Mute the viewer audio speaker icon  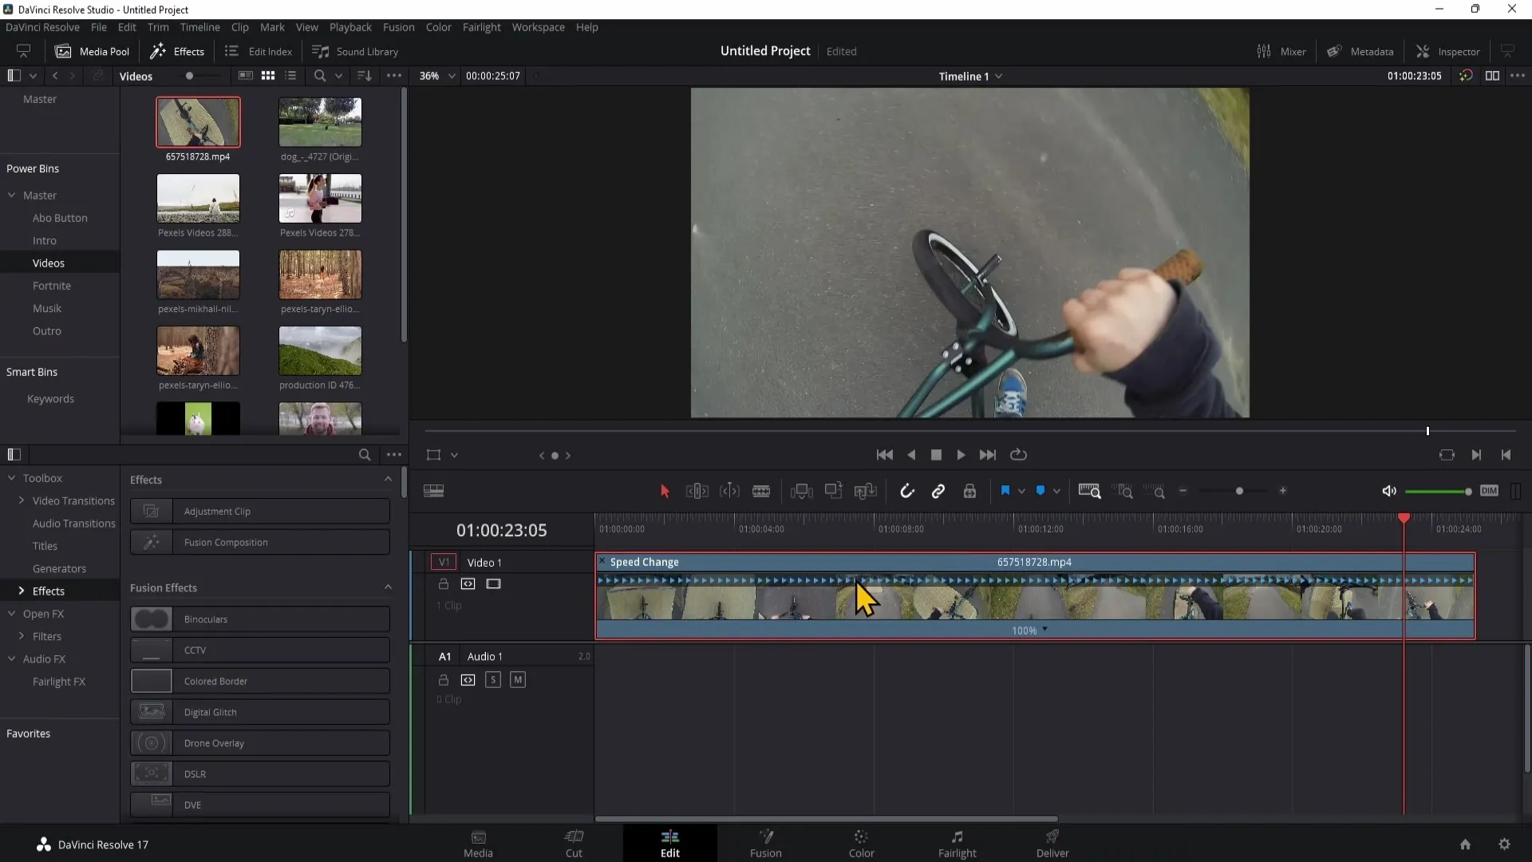pyautogui.click(x=1389, y=492)
